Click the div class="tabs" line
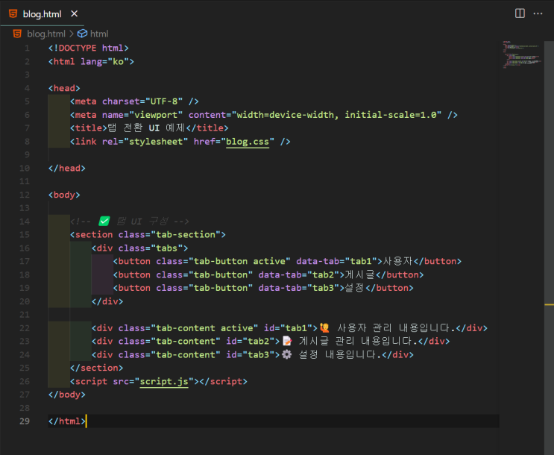 139,248
